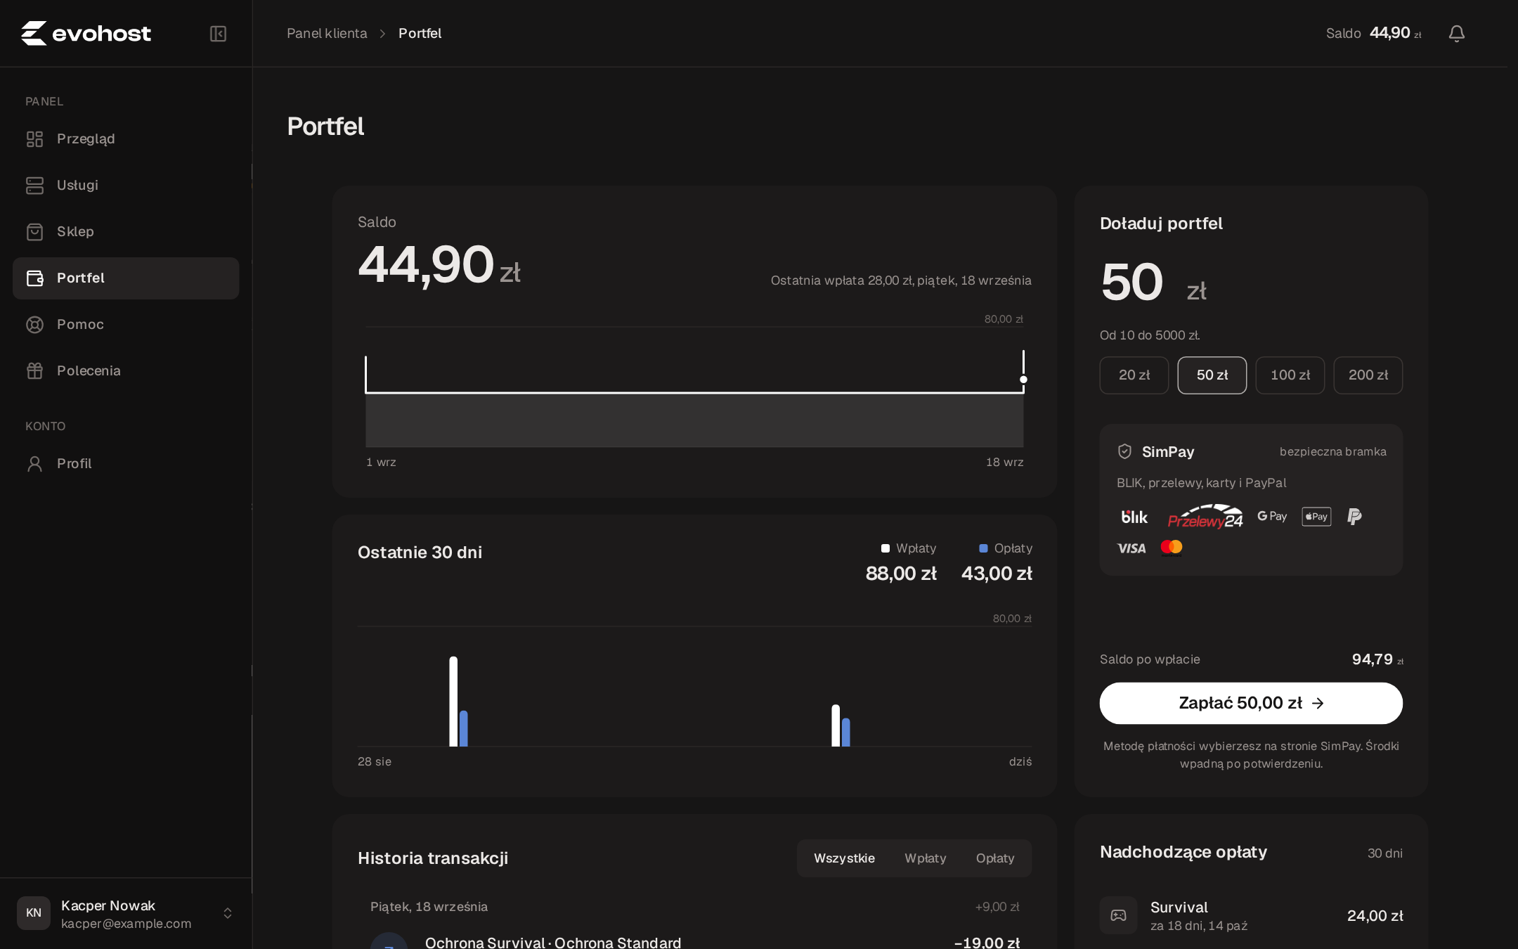Filter history by Opłaty tab
The image size is (1518, 949).
[995, 858]
